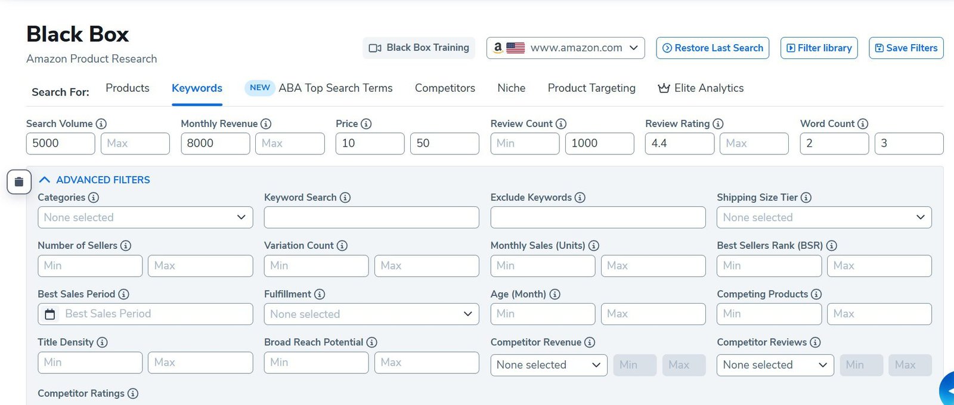Click the Broad Reach Potential Max field
954x405 pixels.
coord(427,363)
